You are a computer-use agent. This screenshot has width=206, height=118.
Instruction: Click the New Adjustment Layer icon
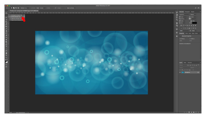point(191,112)
